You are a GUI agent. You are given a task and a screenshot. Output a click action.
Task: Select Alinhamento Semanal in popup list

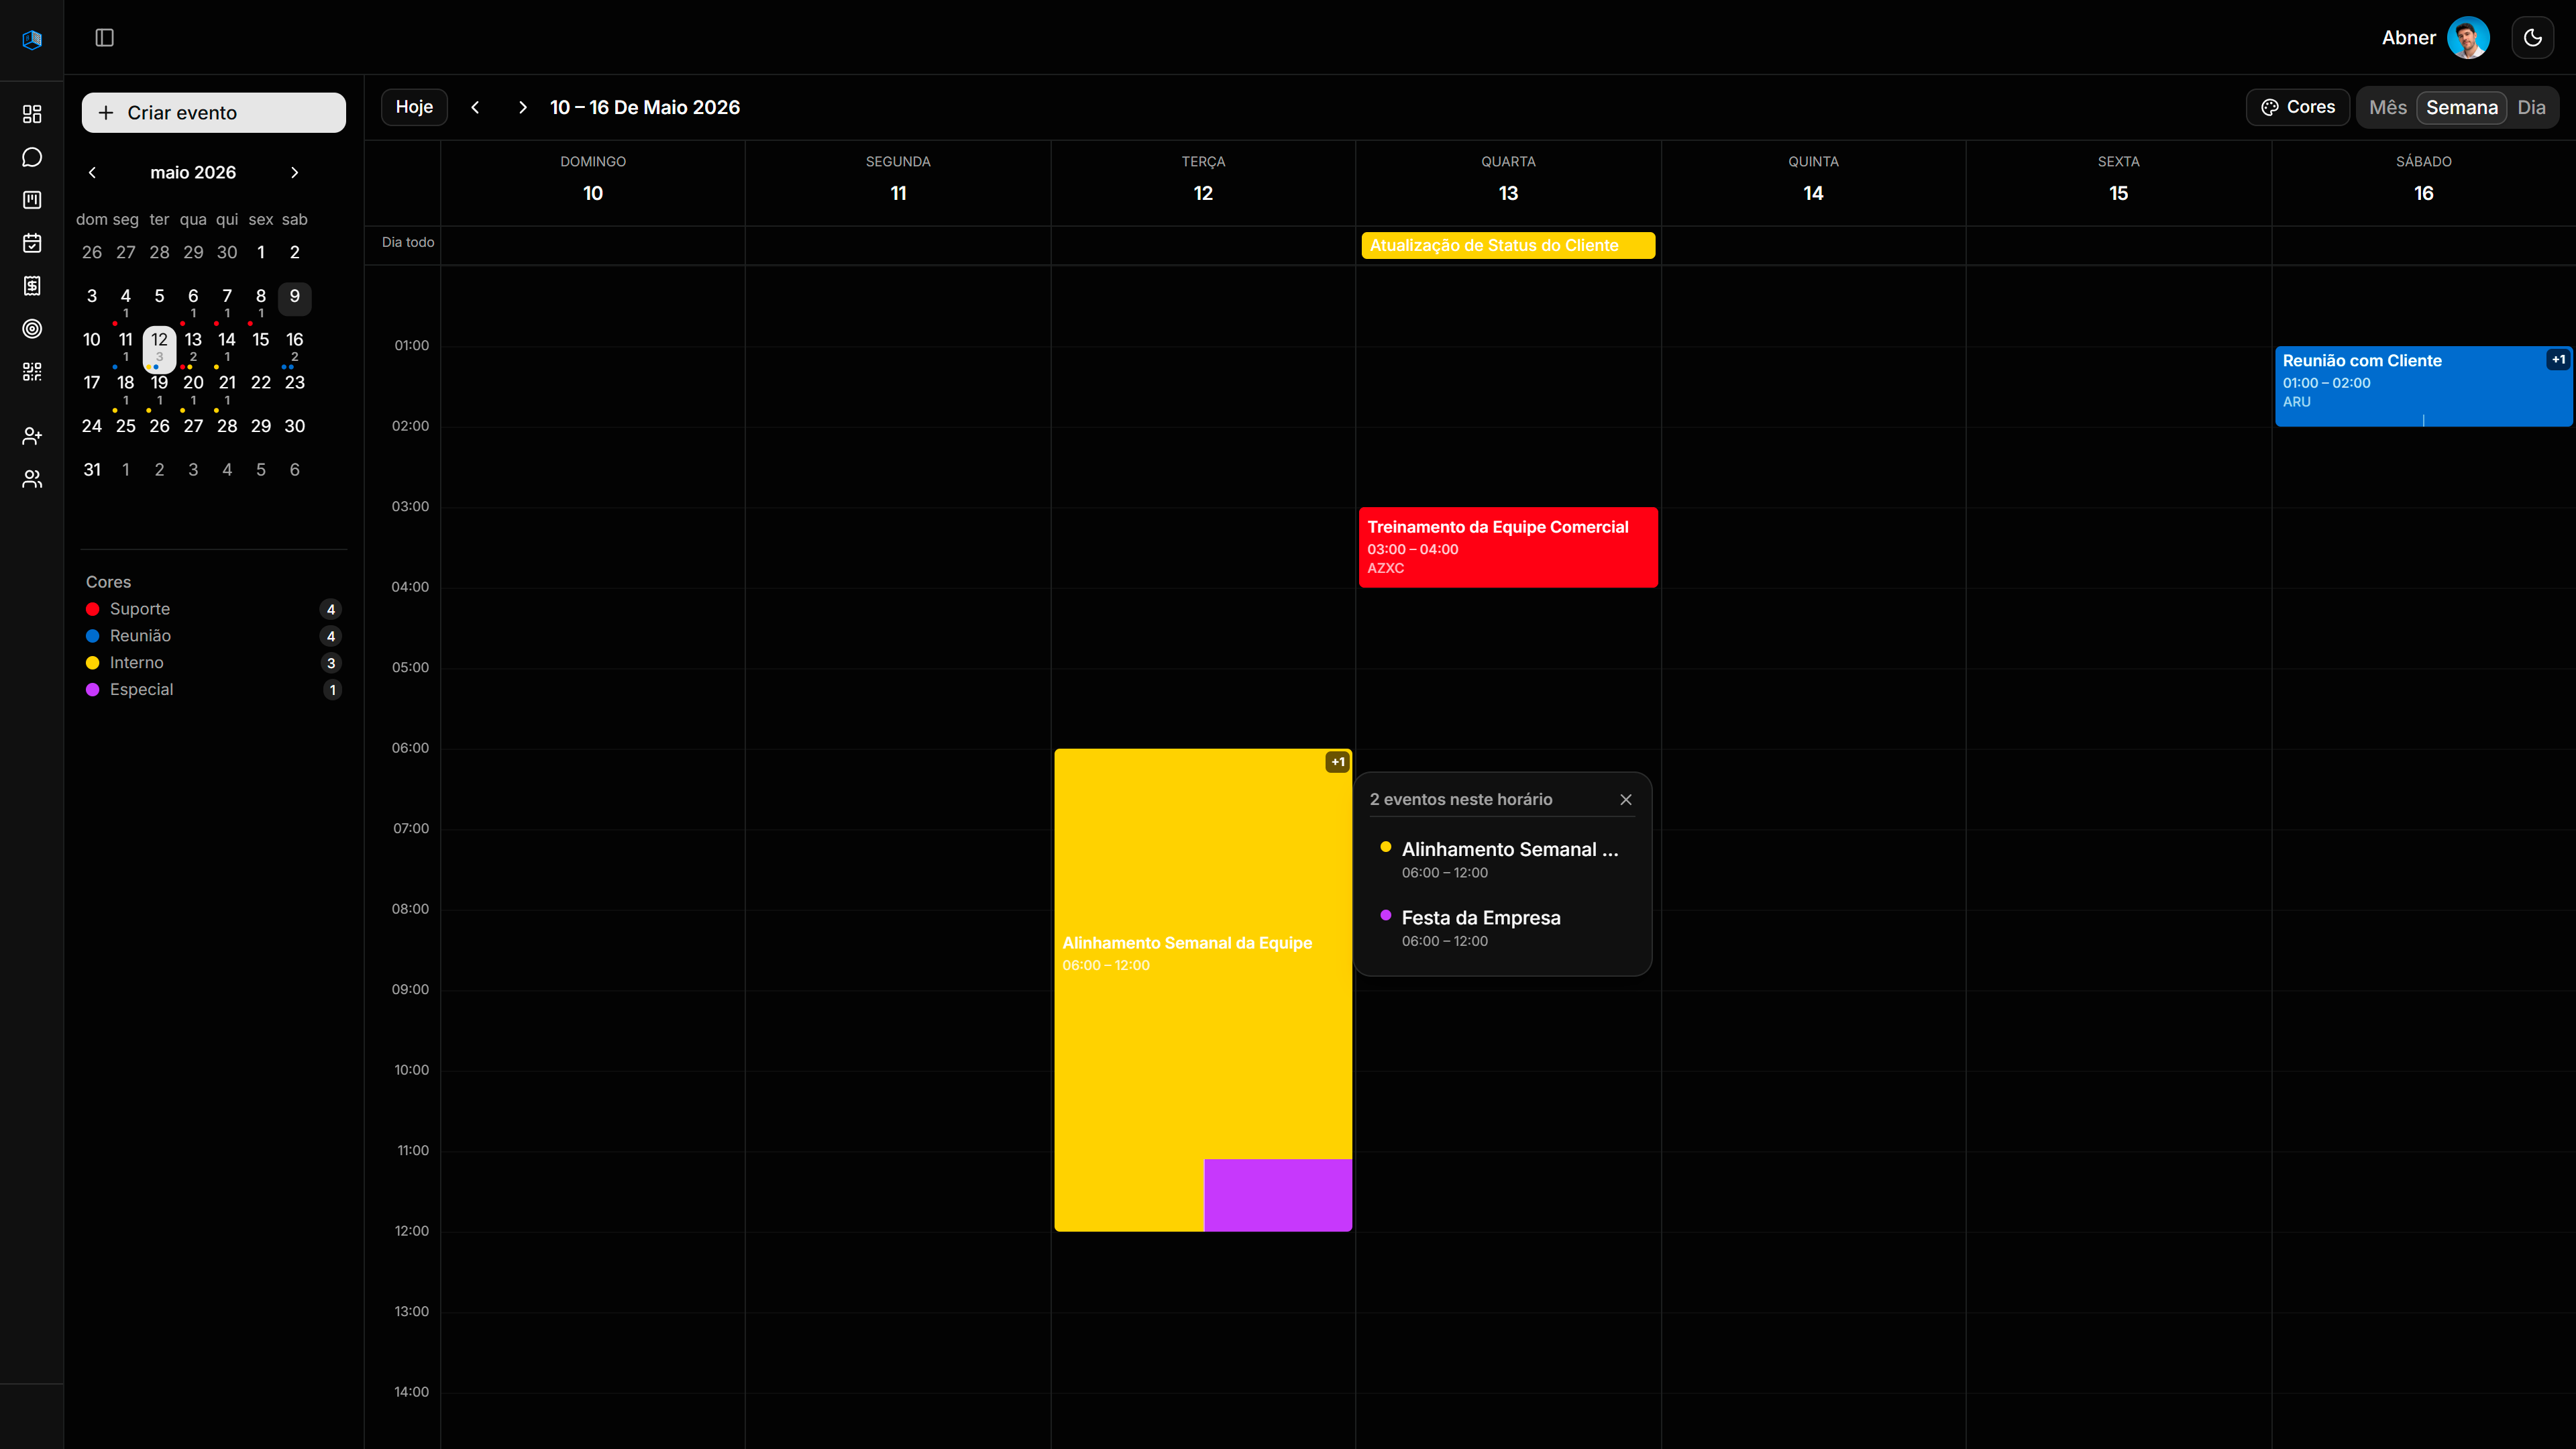pos(1502,859)
